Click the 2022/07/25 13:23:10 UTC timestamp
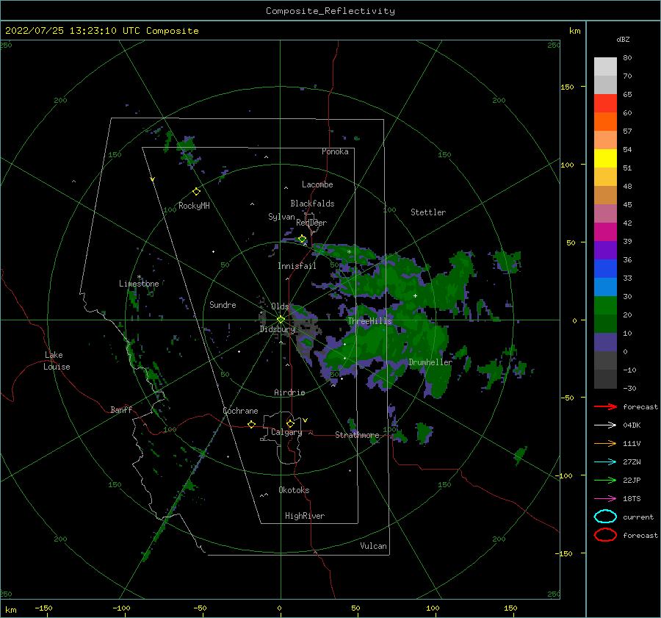Screen dimensions: 661x618 (x=101, y=31)
